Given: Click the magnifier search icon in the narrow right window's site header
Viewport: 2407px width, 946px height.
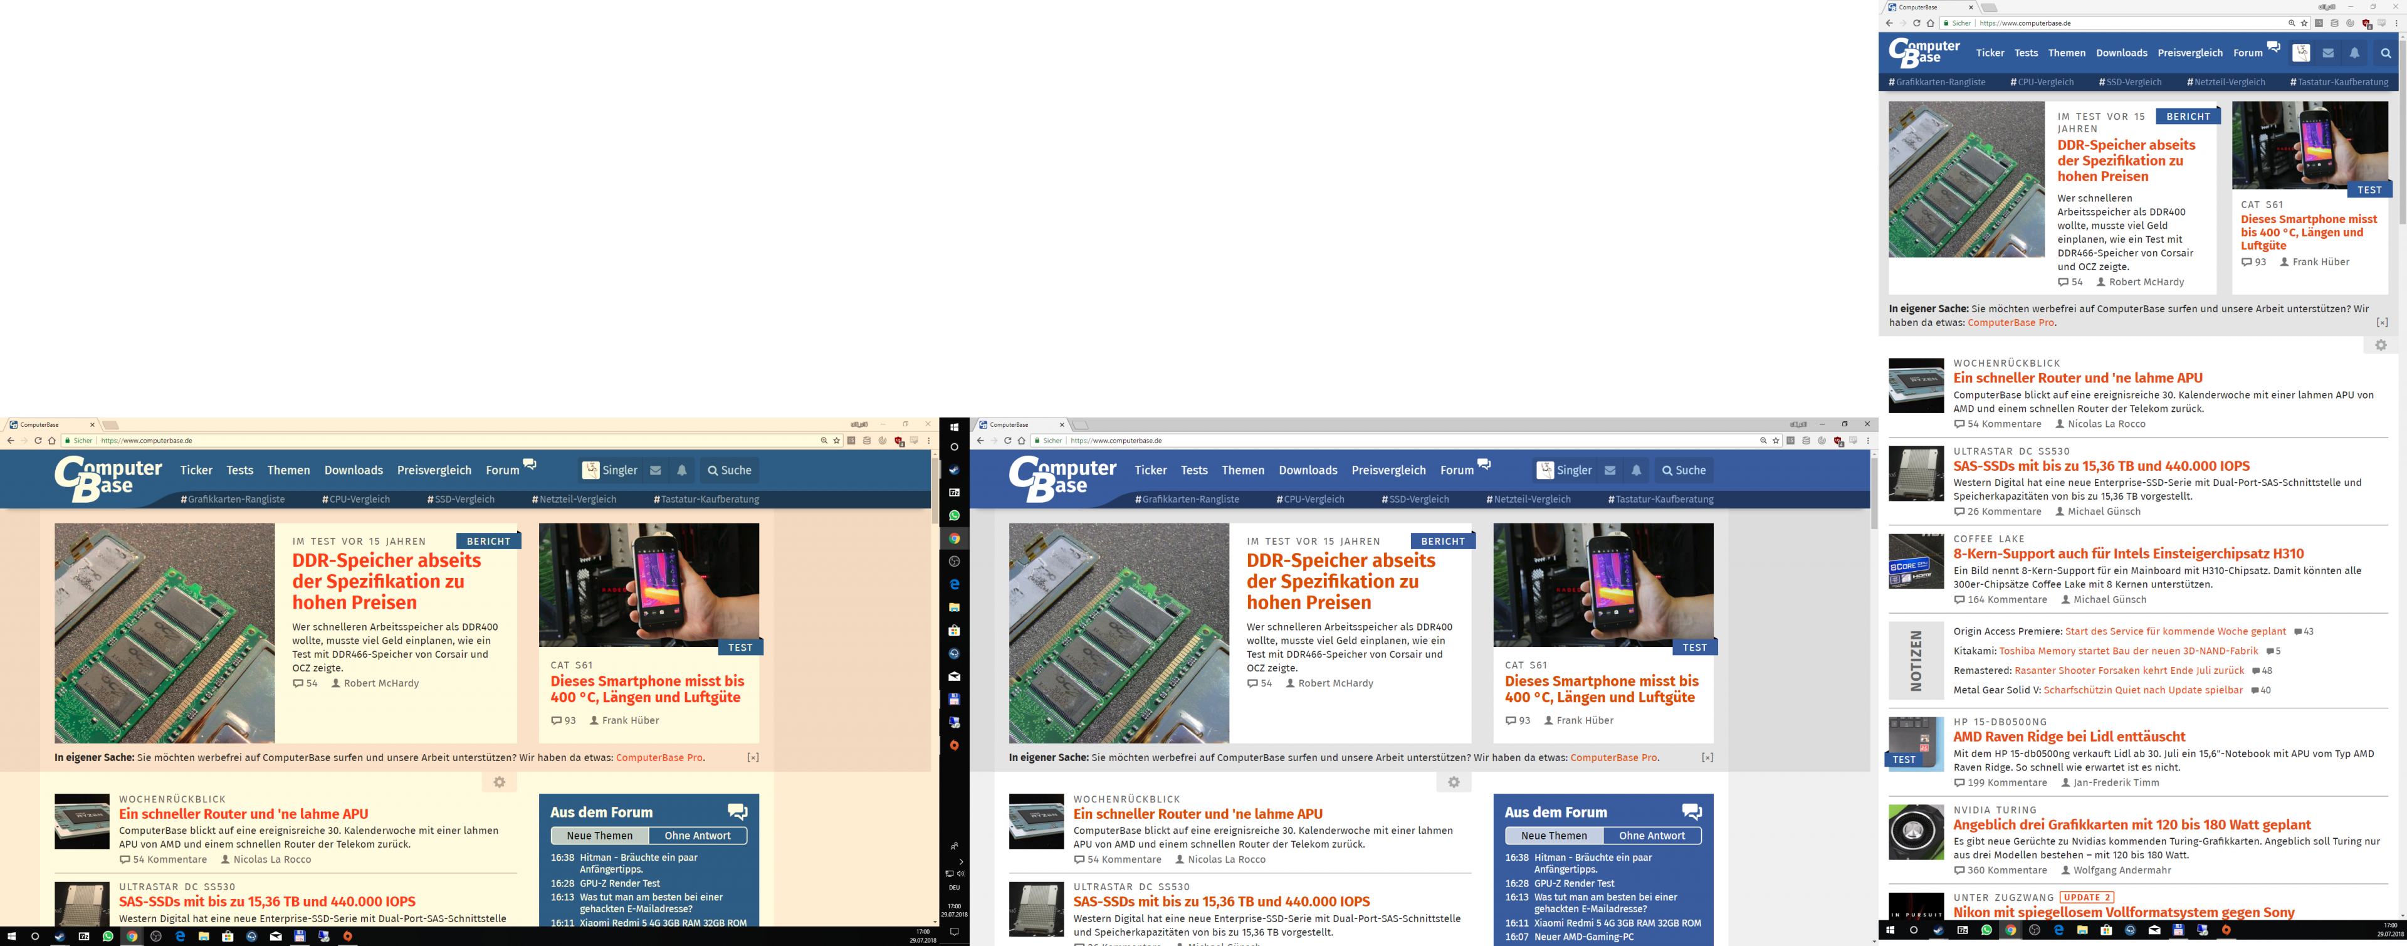Looking at the screenshot, I should point(2386,53).
